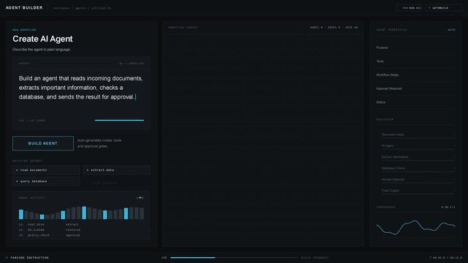Open the Status property row
The height and width of the screenshot is (263, 468).
point(415,102)
